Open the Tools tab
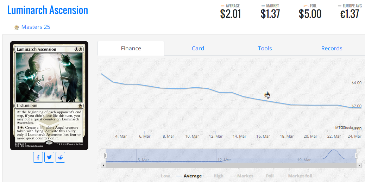Image resolution: width=365 pixels, height=182 pixels. click(x=265, y=49)
